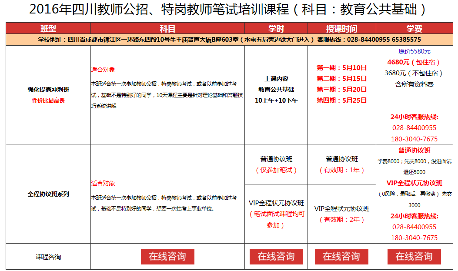The image size is (458, 271).
Task: Click the 学时 column header
Action: 276,29
